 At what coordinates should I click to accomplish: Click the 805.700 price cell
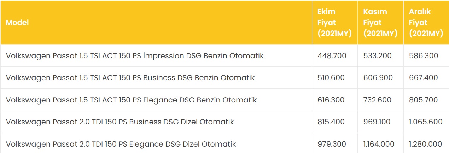coord(423,100)
